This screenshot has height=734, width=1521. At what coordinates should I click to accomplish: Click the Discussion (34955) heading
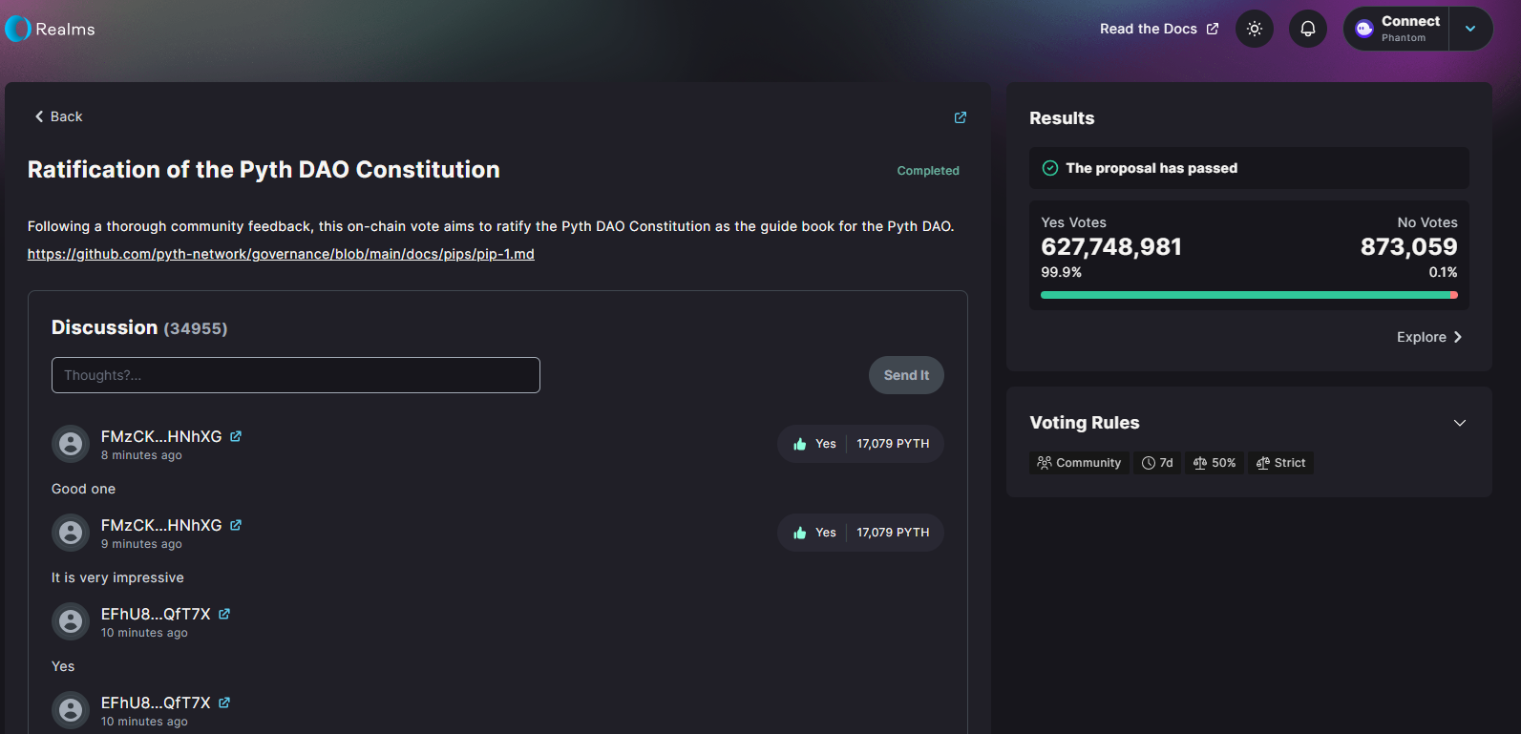tap(139, 327)
